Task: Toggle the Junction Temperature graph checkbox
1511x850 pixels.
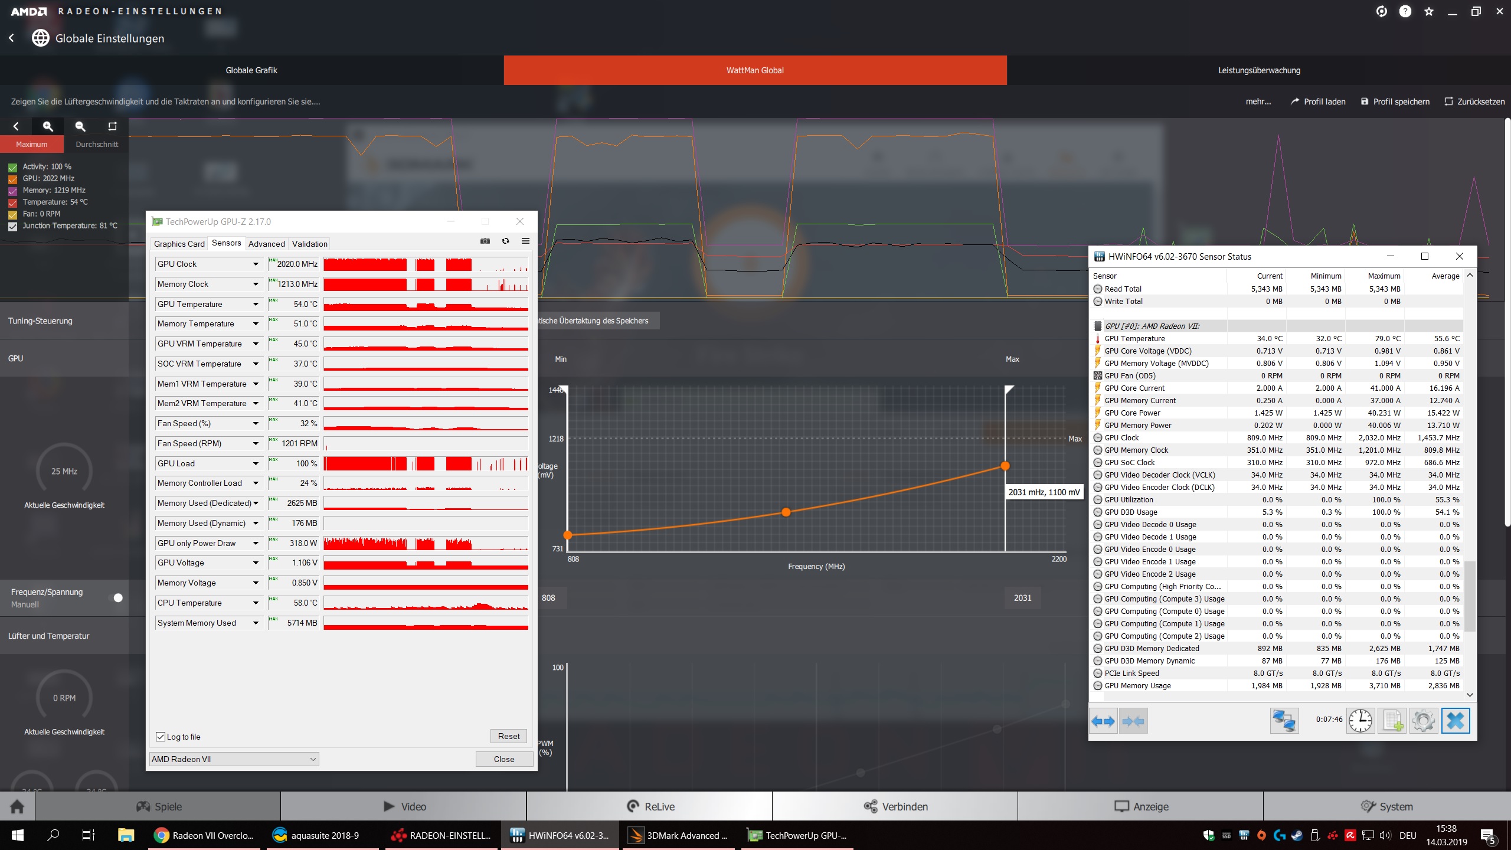Action: pos(12,226)
